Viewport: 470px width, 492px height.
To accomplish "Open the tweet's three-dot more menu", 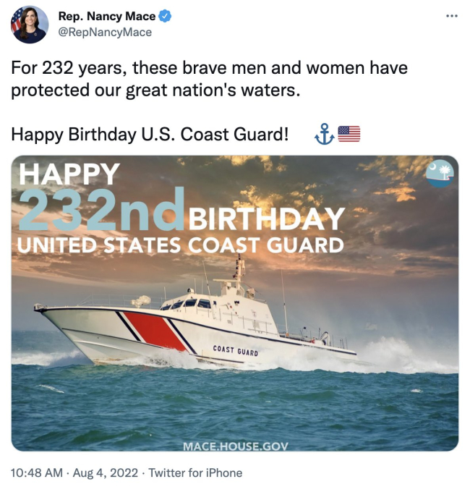I will pos(452,16).
